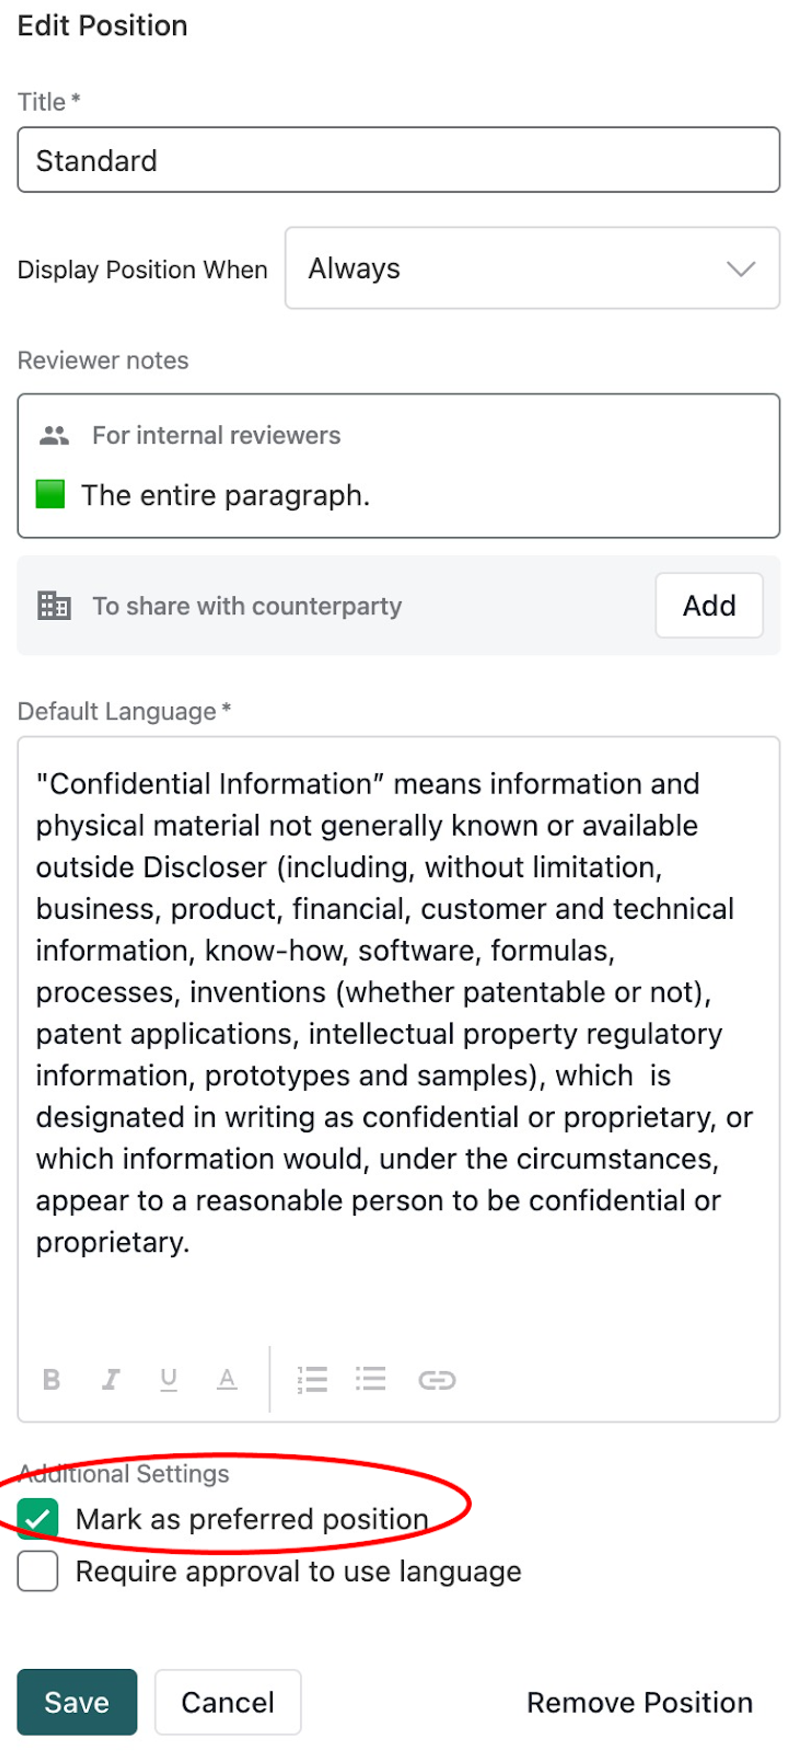This screenshot has height=1752, width=791.
Task: Insert a bulleted list
Action: click(370, 1379)
